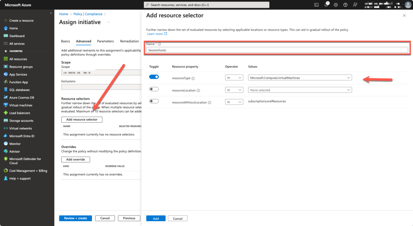Open Virtual machines icon in sidebar
The width and height of the screenshot is (413, 226).
6,105
